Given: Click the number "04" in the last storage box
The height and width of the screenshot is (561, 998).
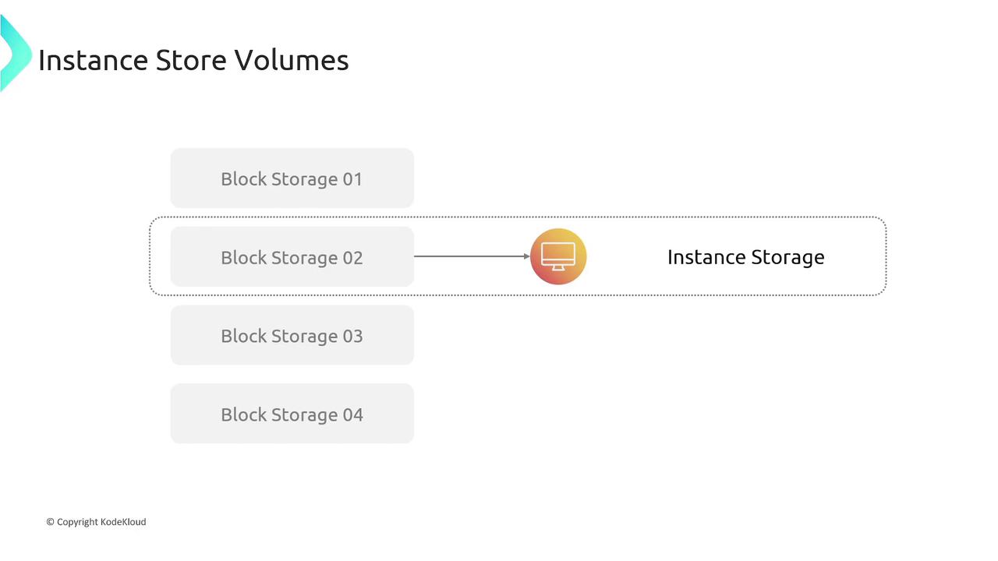Looking at the screenshot, I should pyautogui.click(x=352, y=415).
